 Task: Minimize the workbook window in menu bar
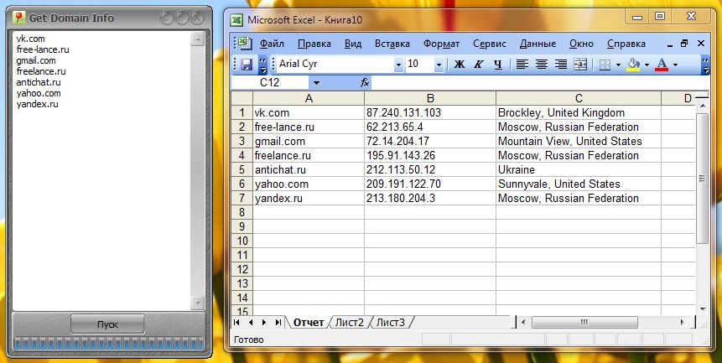pos(669,44)
